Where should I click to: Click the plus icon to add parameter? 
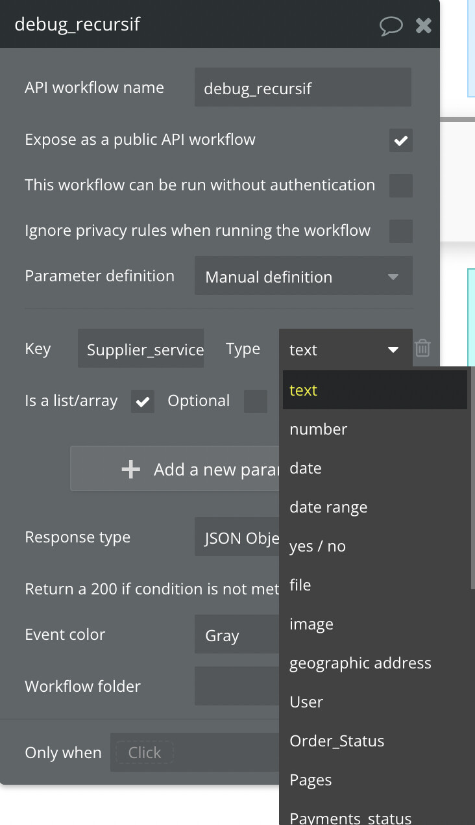point(131,469)
